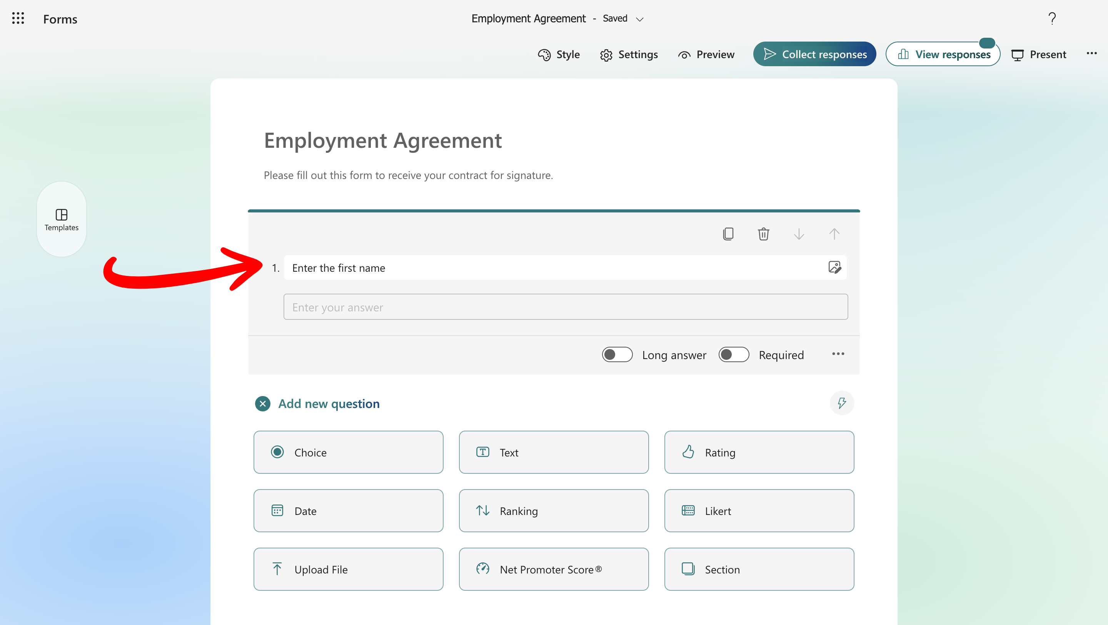Add a Choice question type

[348, 453]
